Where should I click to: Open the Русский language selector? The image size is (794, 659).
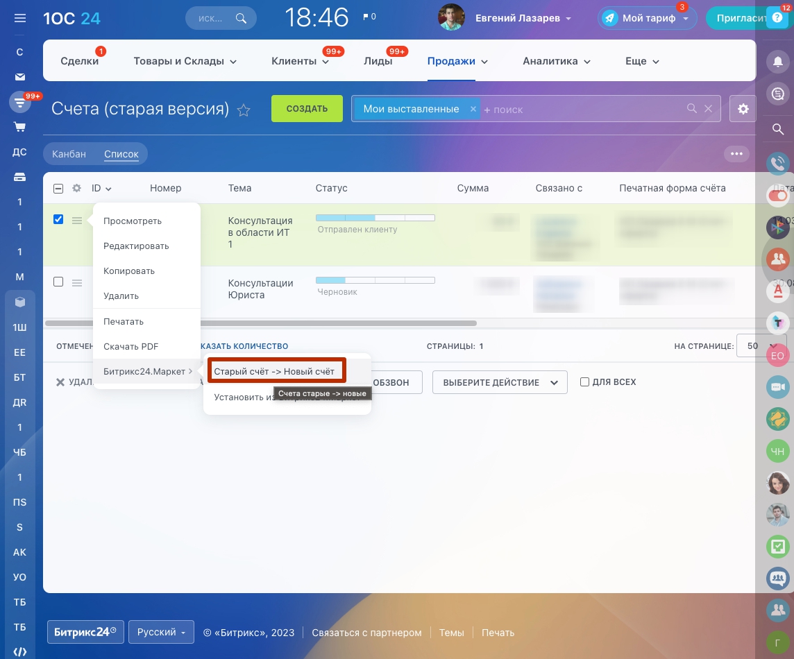(161, 632)
